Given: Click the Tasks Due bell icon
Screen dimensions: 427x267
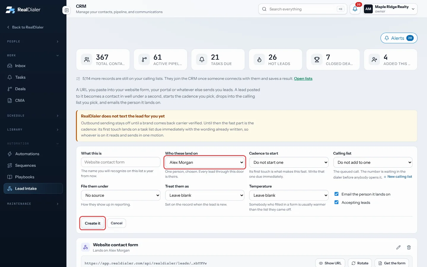Looking at the screenshot, I should point(202,60).
